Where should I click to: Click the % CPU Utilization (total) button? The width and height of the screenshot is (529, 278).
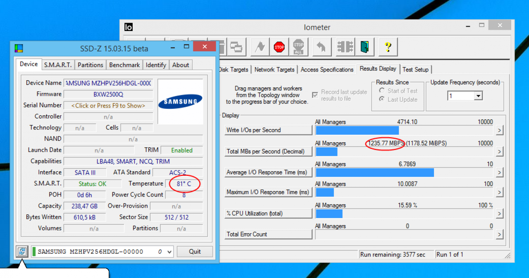click(268, 213)
